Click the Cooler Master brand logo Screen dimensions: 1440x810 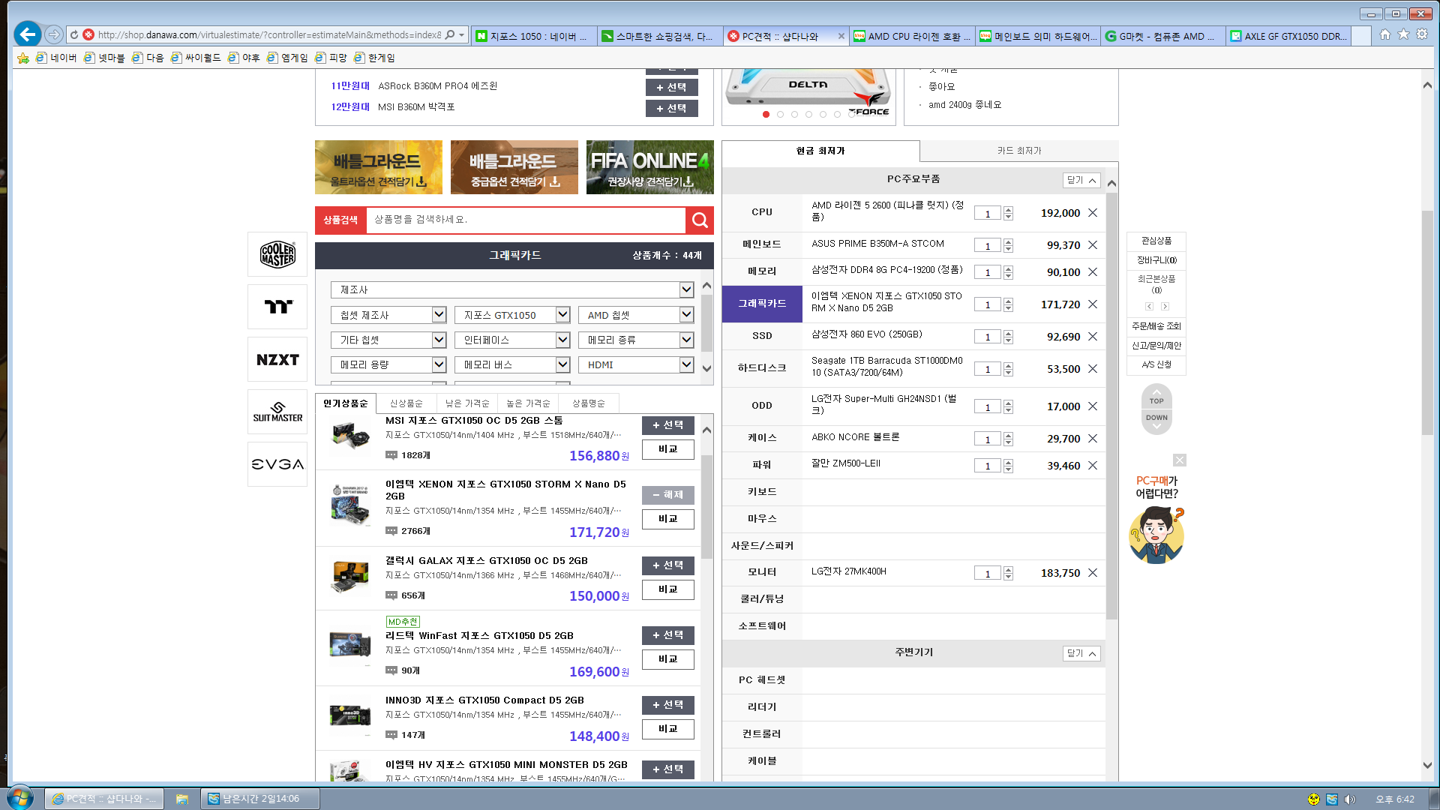tap(277, 255)
